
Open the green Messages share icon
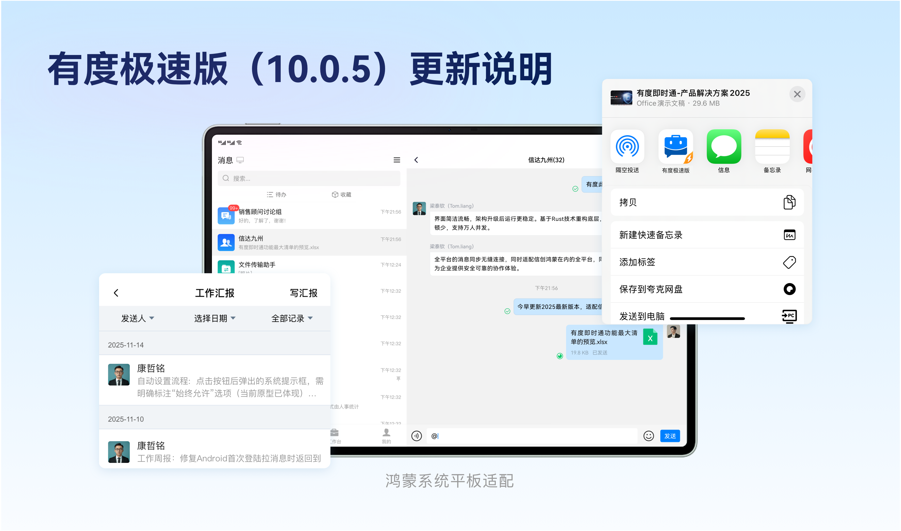(724, 147)
